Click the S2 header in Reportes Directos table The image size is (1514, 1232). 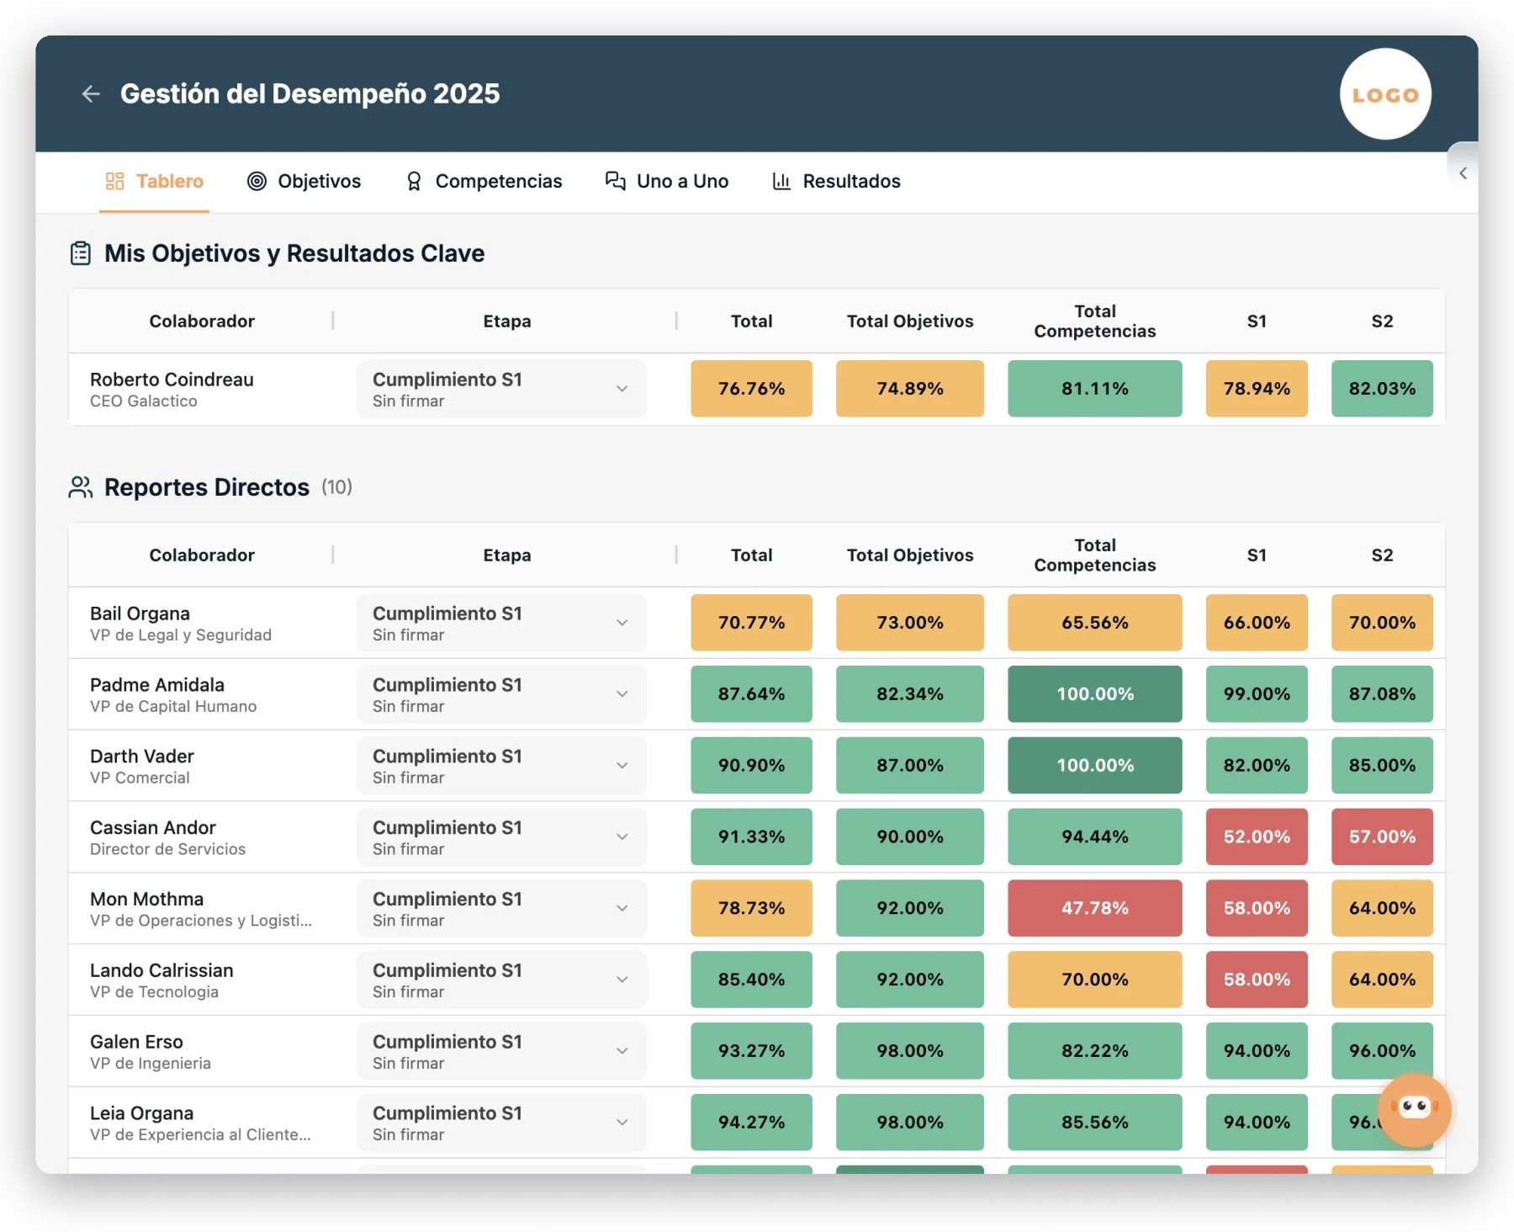pos(1382,555)
